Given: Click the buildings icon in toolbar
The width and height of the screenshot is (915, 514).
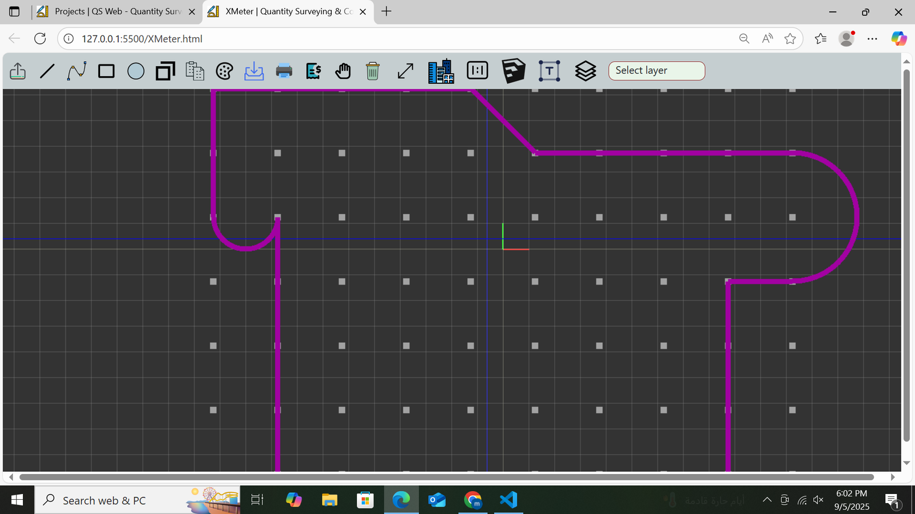Looking at the screenshot, I should (441, 71).
